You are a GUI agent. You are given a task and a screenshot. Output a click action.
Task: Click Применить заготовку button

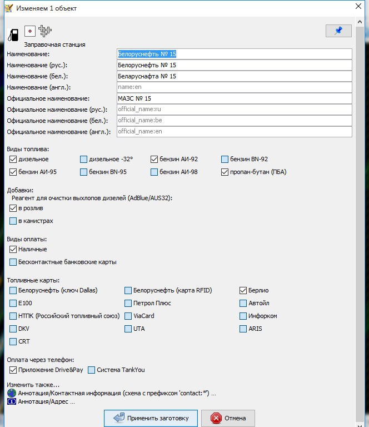click(151, 418)
